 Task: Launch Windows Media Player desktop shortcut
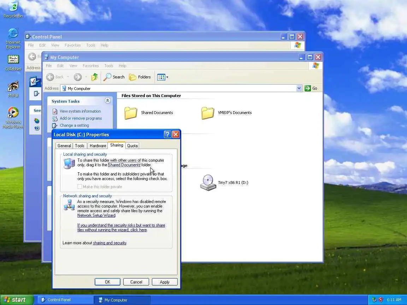pos(13,118)
